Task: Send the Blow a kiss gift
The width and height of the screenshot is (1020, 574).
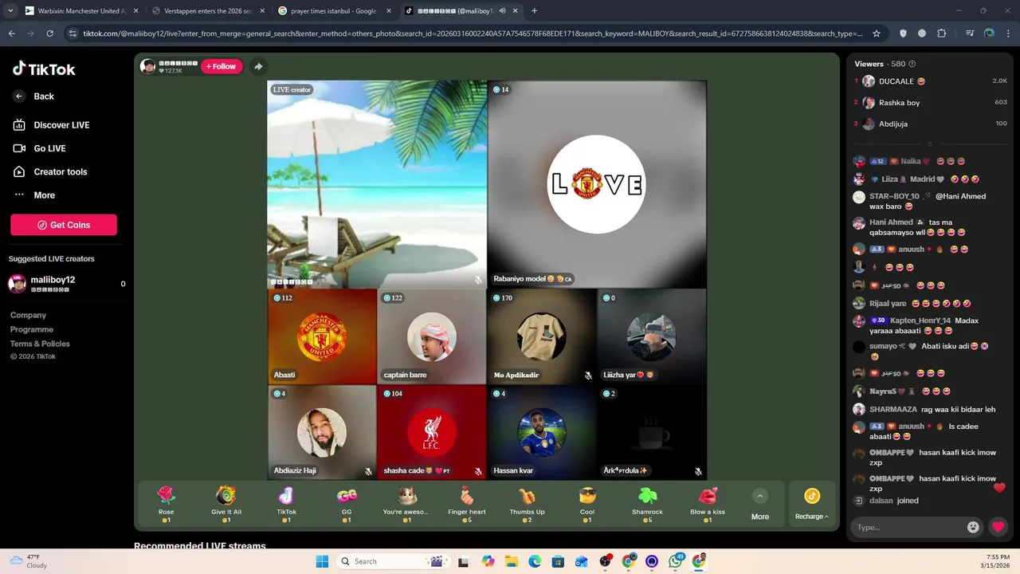Action: coord(708,504)
